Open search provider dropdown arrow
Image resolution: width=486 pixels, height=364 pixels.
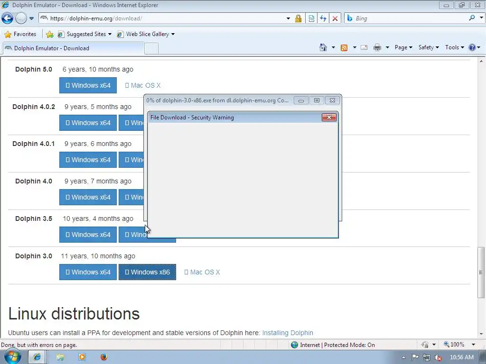click(481, 18)
